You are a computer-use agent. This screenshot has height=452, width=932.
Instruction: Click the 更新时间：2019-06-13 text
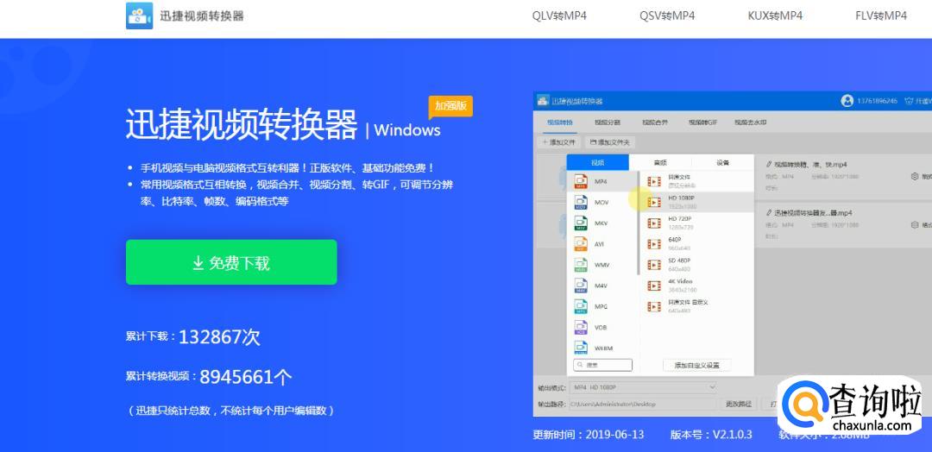[x=589, y=435]
